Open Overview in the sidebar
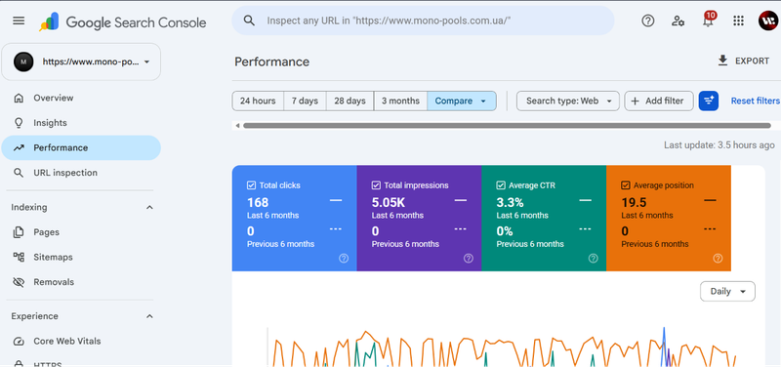The height and width of the screenshot is (367, 781). [81, 98]
